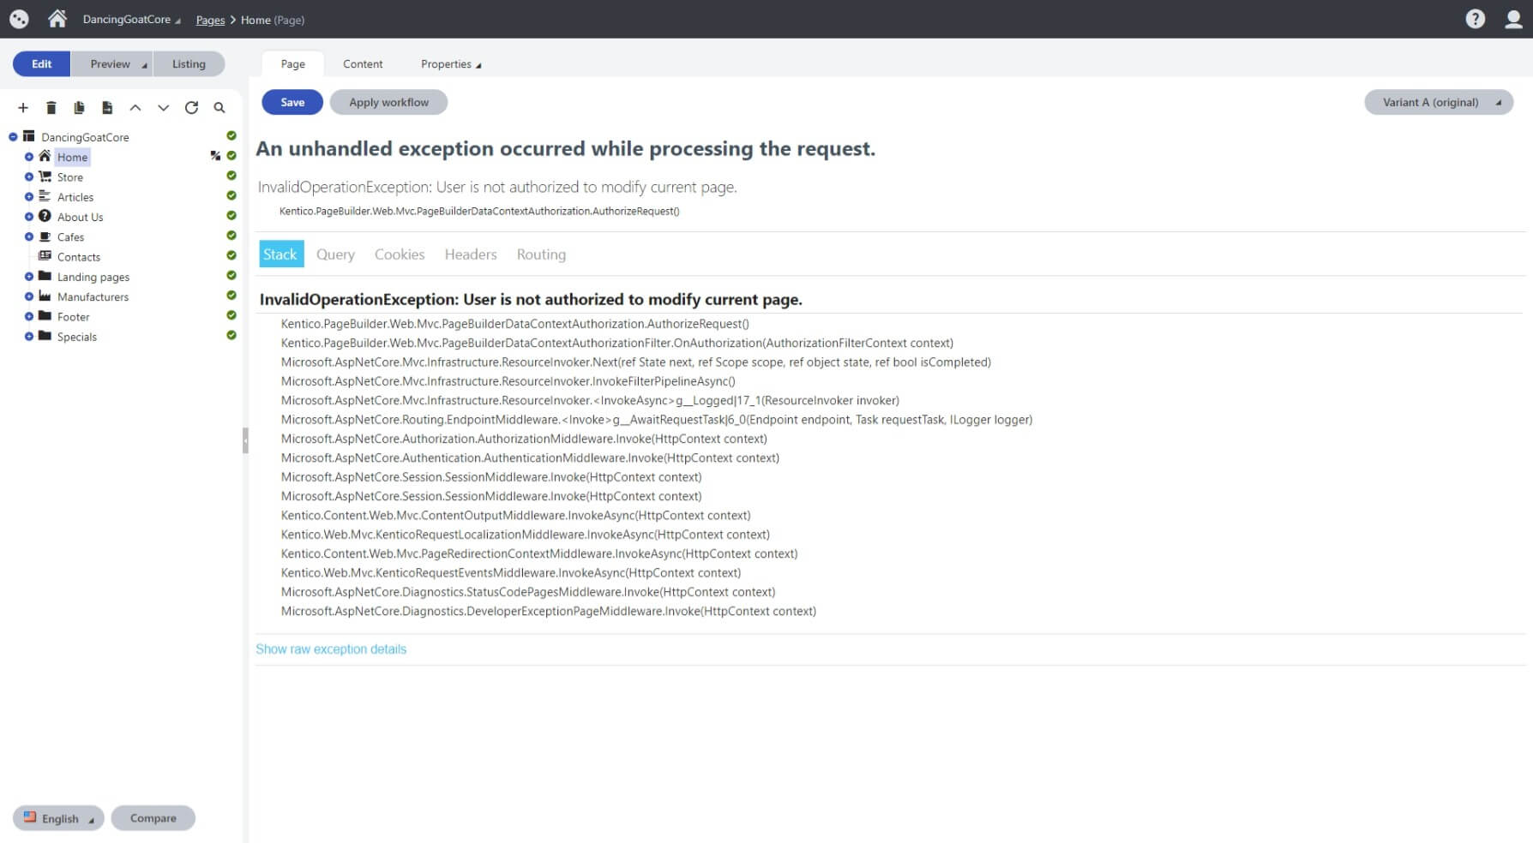Click the Landing pages folder icon
The width and height of the screenshot is (1533, 843).
point(45,276)
